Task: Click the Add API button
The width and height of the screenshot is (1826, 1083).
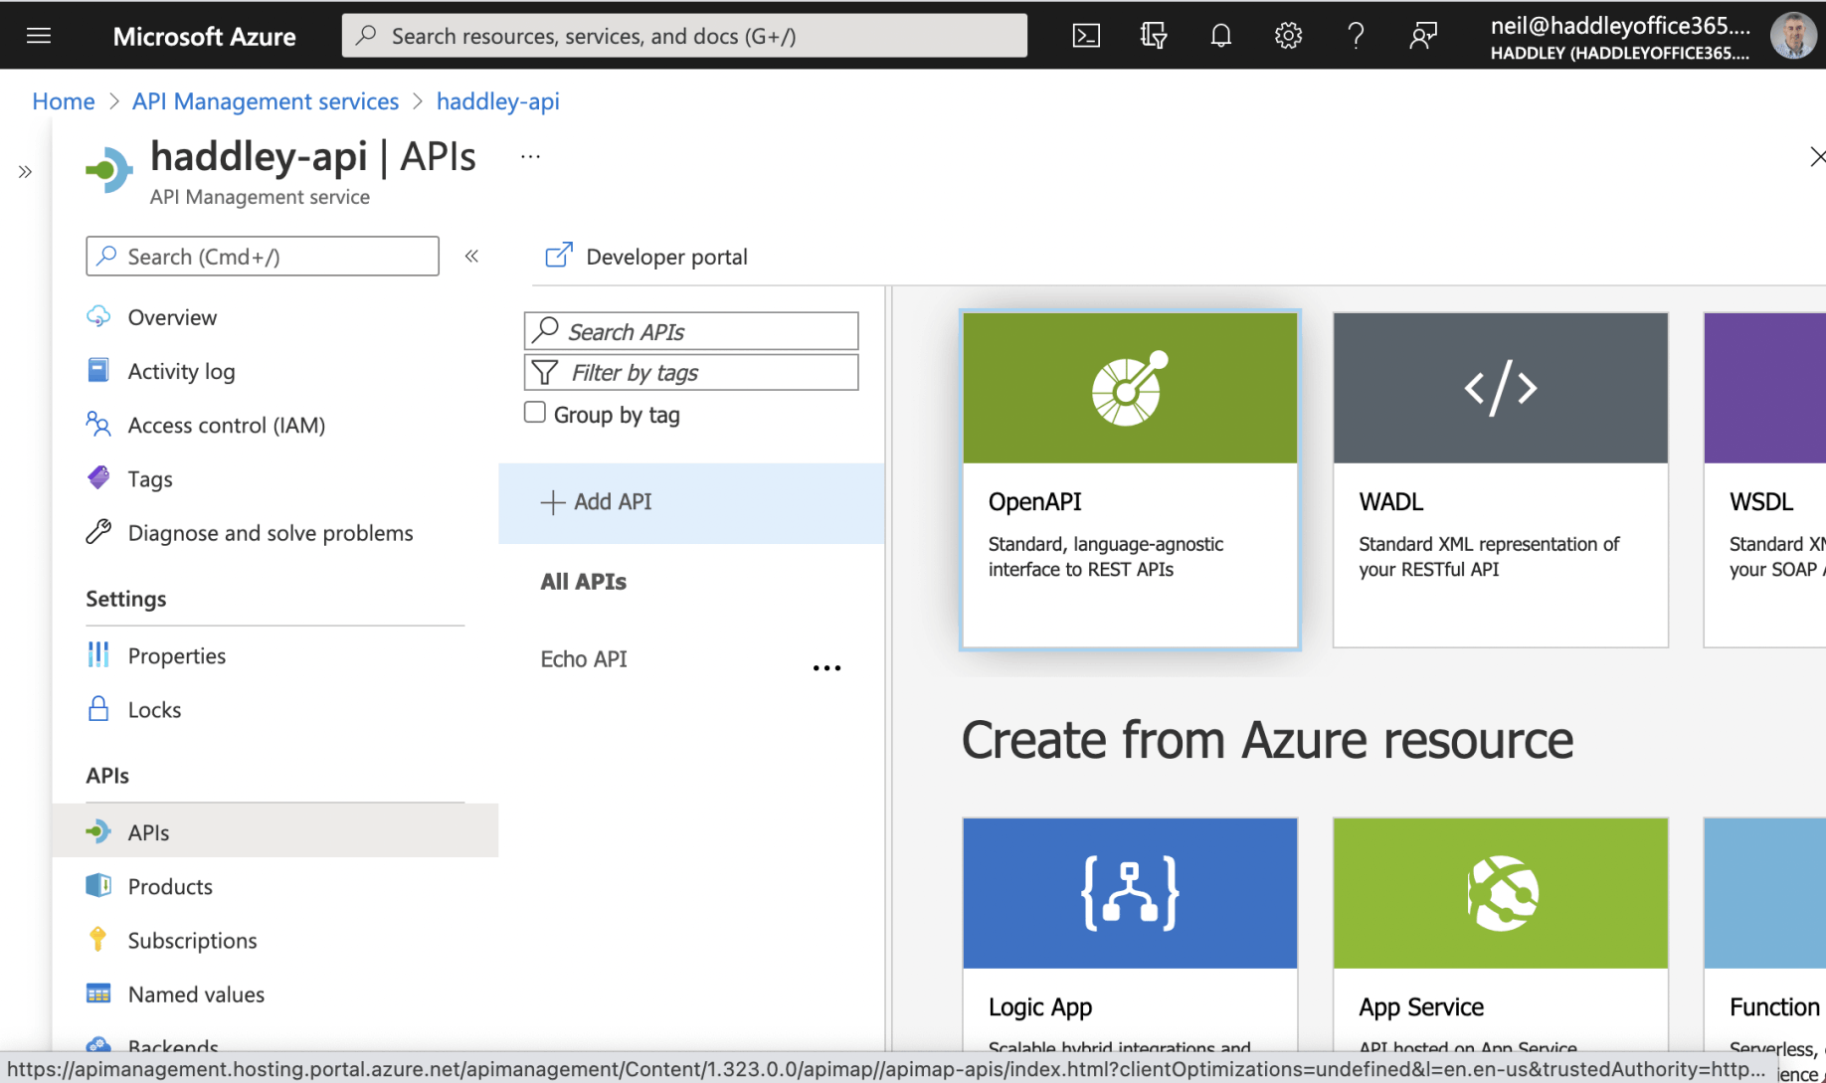Action: (x=597, y=502)
